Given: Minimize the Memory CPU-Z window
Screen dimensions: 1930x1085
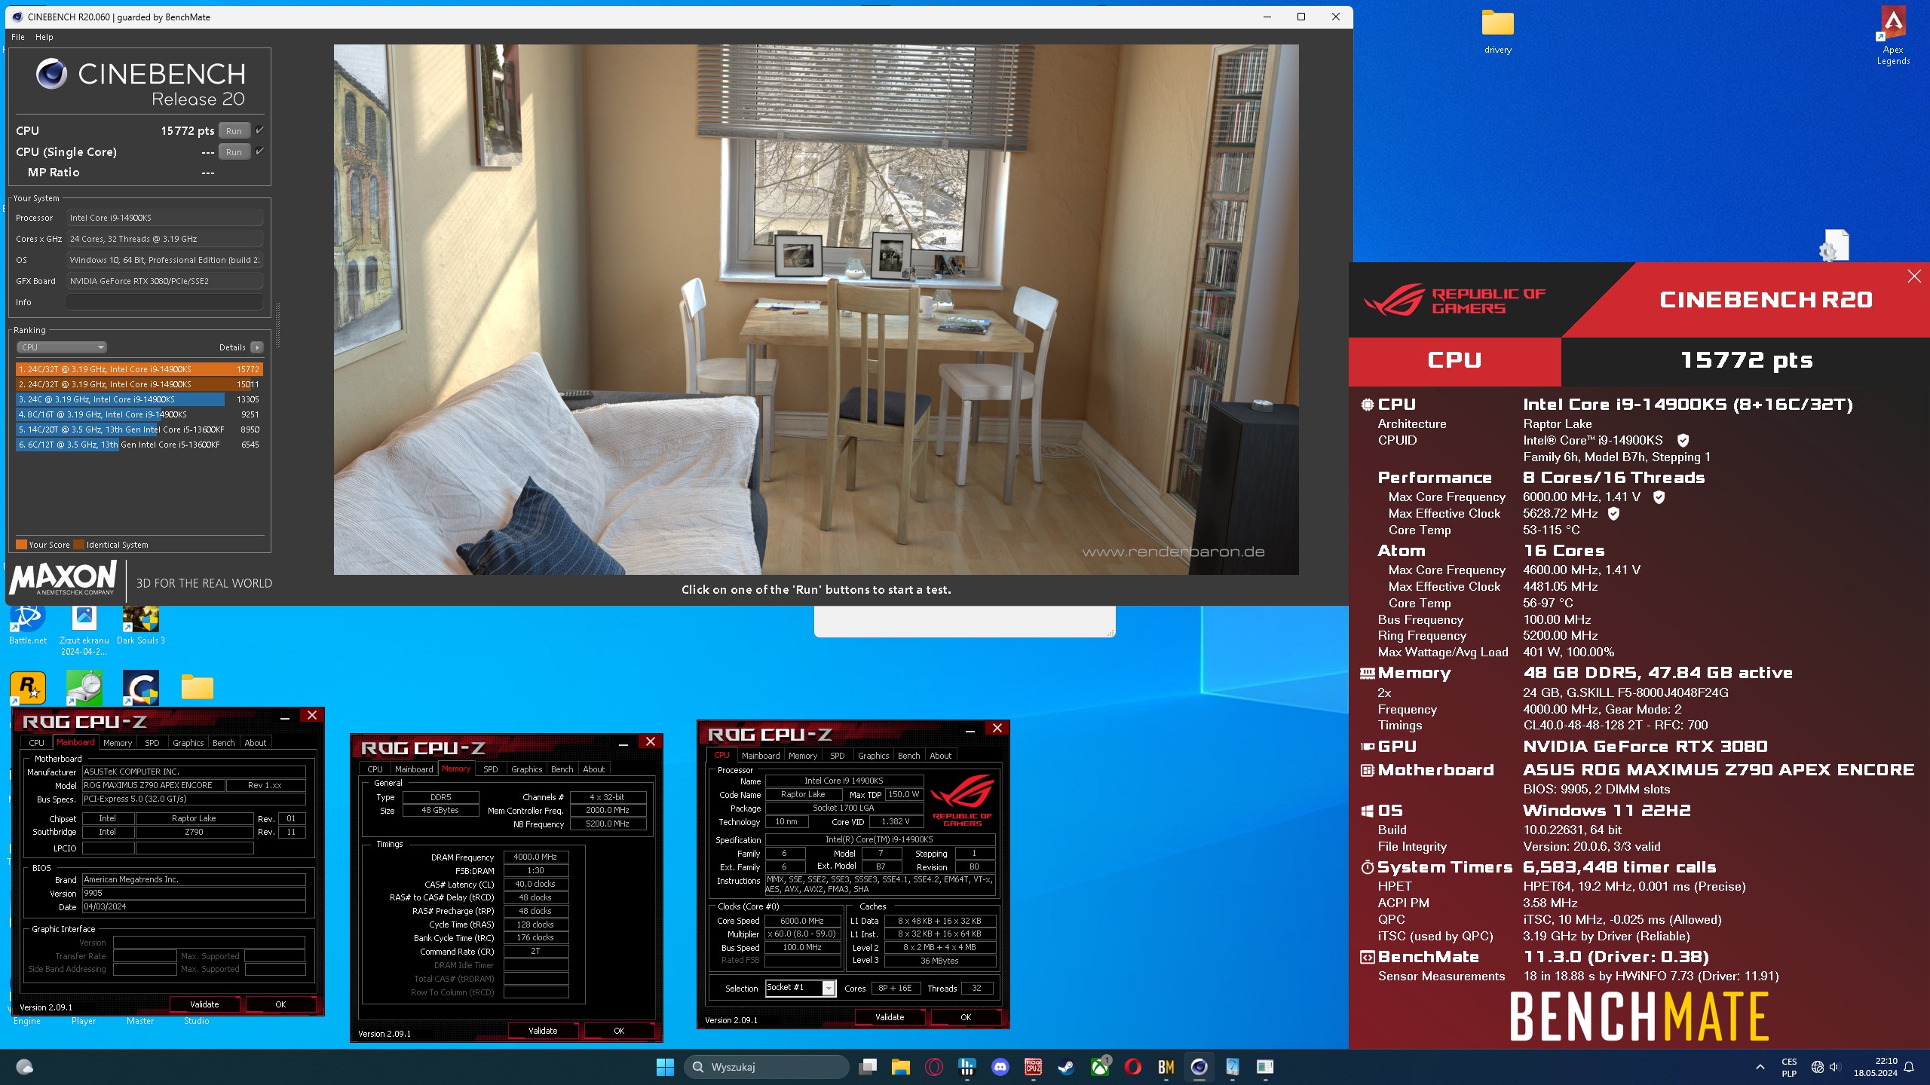Looking at the screenshot, I should pos(623,744).
